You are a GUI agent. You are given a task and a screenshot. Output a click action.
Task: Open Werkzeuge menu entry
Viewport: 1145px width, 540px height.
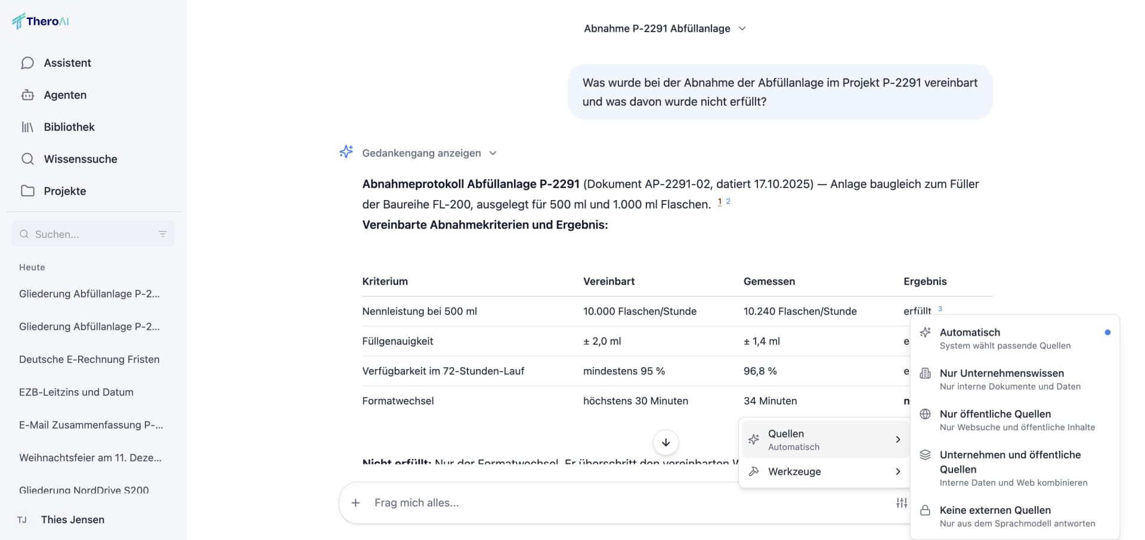coord(825,472)
